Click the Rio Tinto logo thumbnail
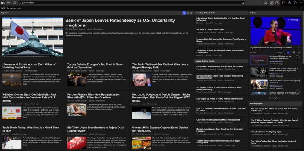The image size is (304, 151). [x=77, y=143]
